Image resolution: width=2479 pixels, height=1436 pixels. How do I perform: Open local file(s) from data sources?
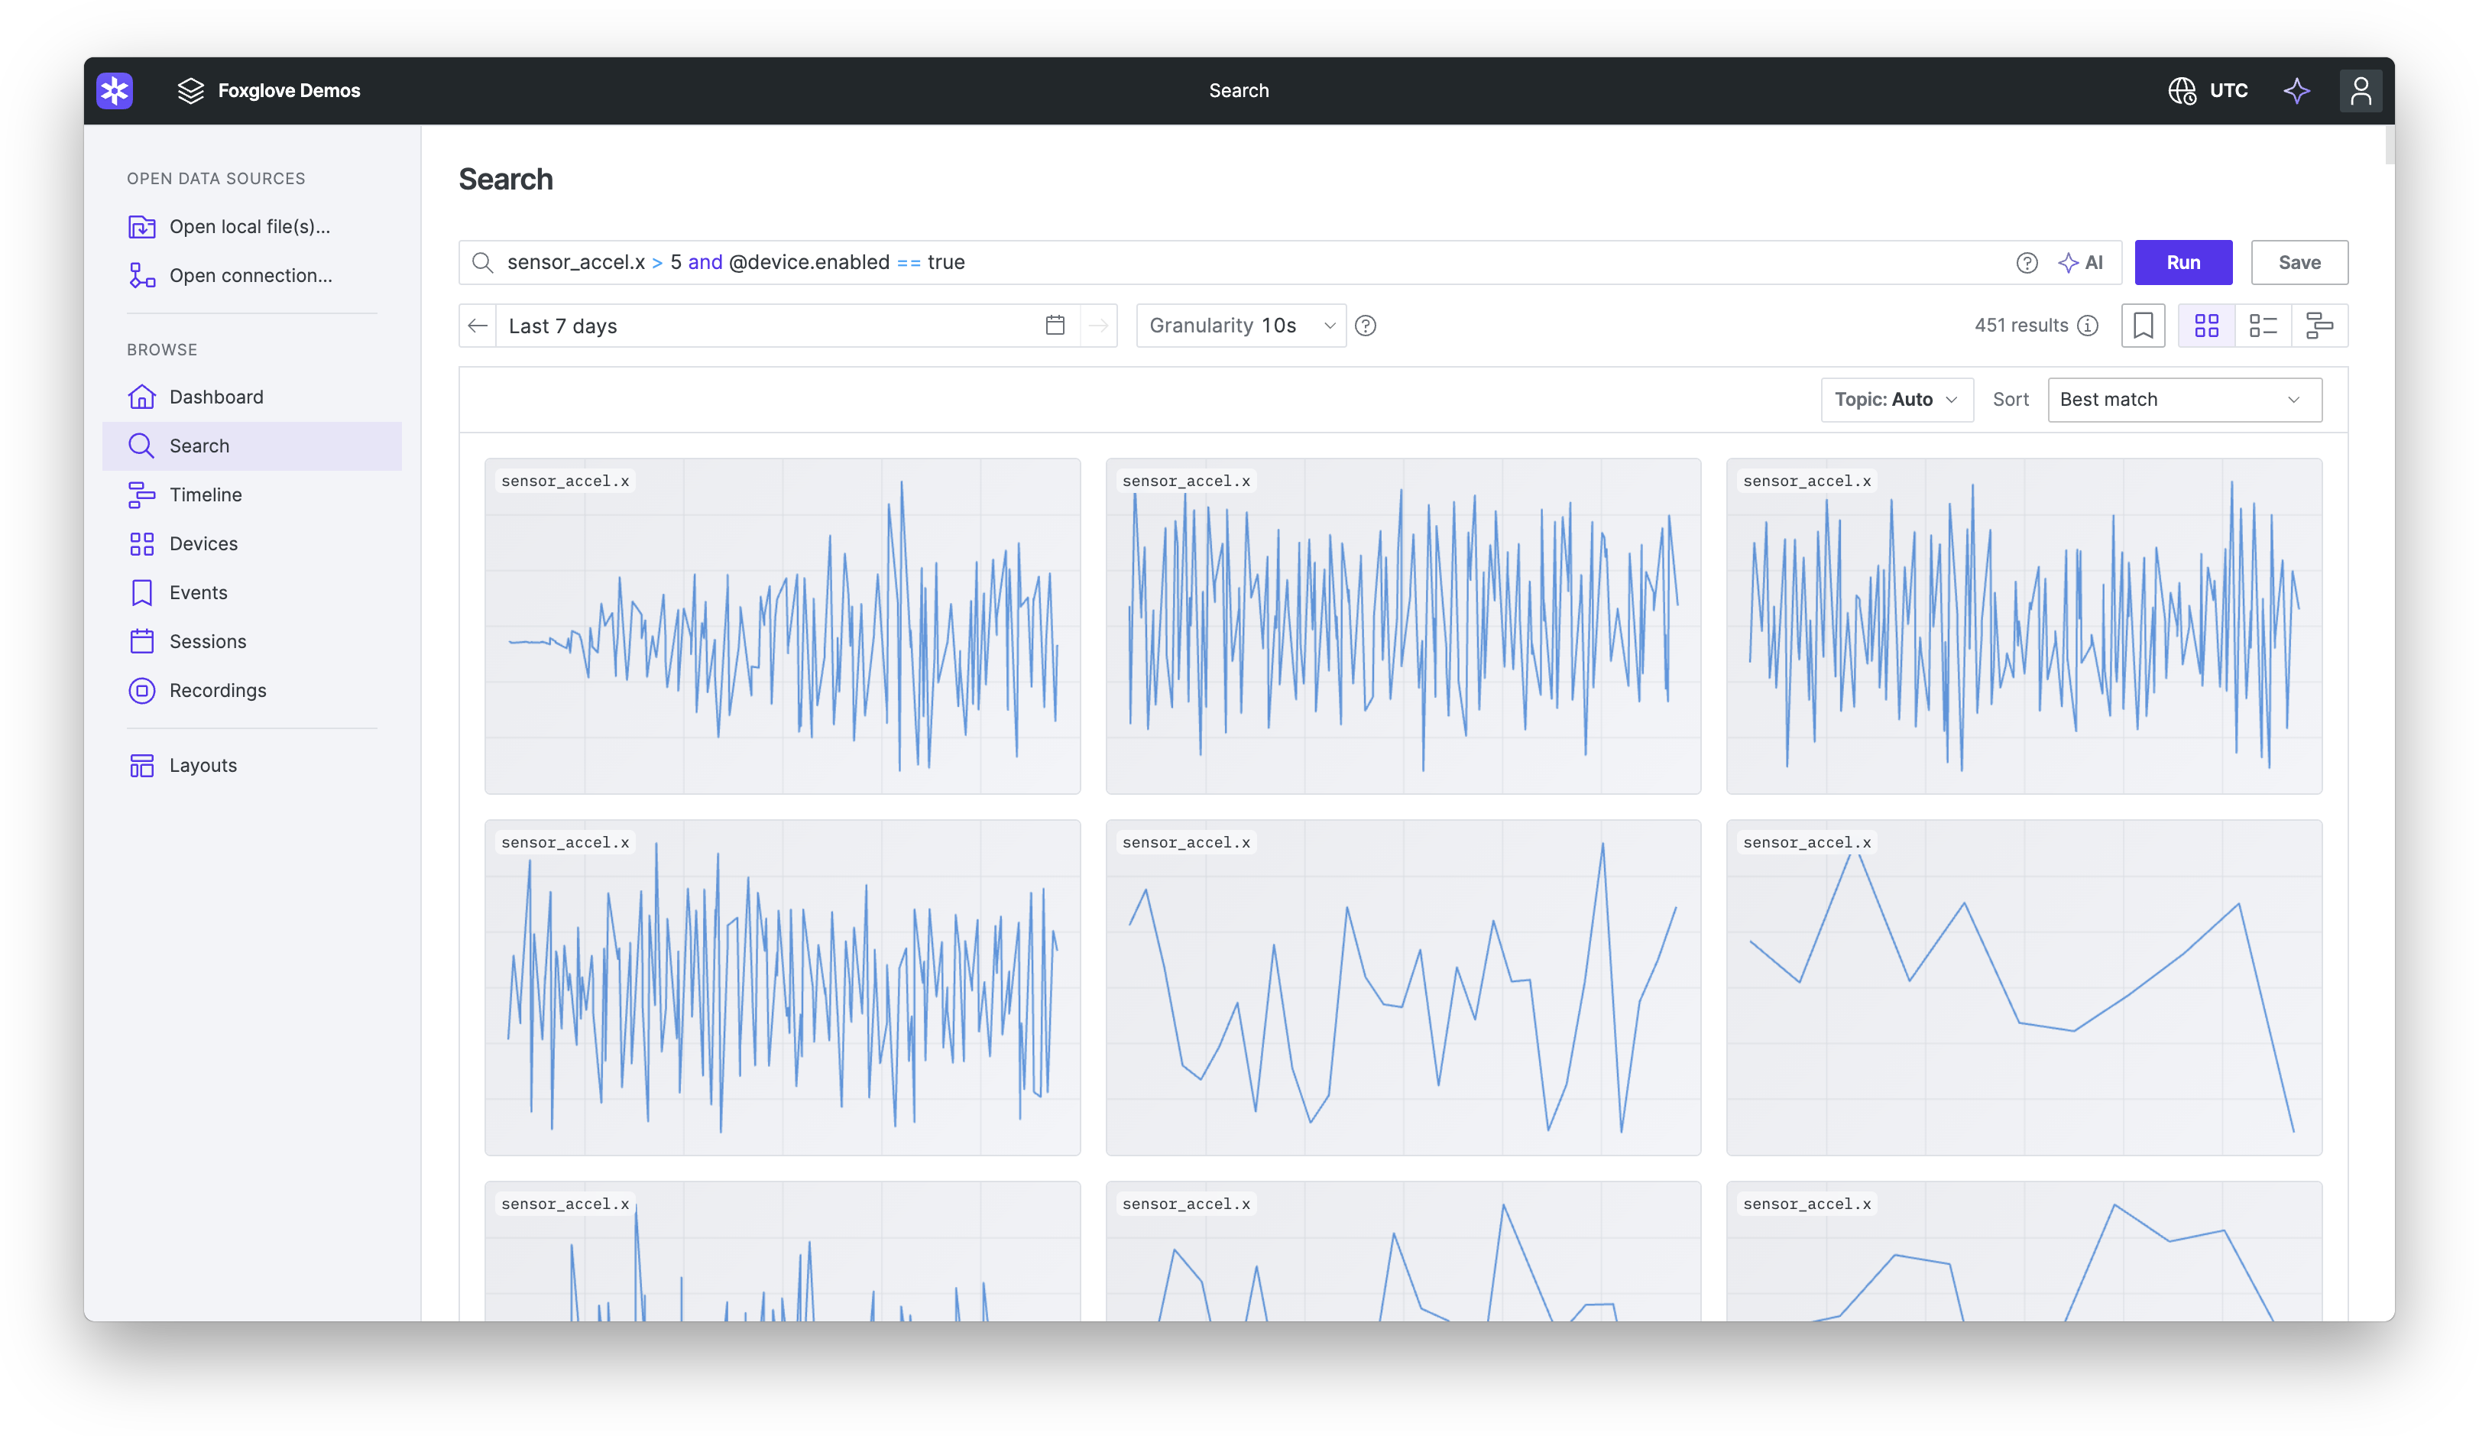252,226
